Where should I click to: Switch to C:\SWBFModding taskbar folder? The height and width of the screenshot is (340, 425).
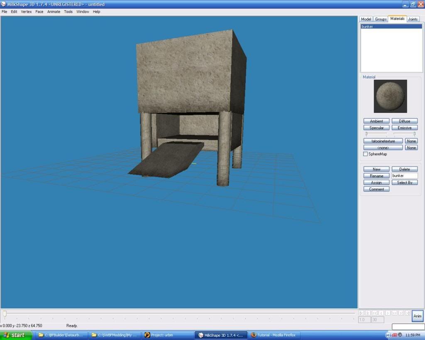(x=115, y=335)
